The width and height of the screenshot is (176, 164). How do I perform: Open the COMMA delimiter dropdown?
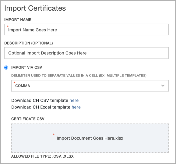[90, 86]
